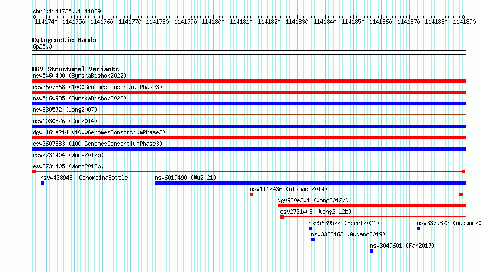481x272 pixels.
Task: Open the dgv1161e214 variant label
Action: 99,132
